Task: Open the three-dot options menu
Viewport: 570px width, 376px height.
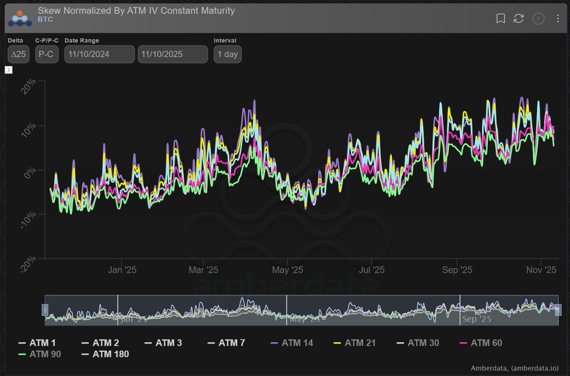Action: point(558,19)
